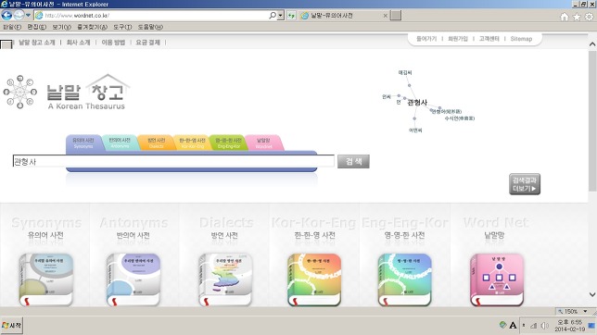Click the 매김씨 node in word graph
This screenshot has width=597, height=335.
[x=405, y=72]
